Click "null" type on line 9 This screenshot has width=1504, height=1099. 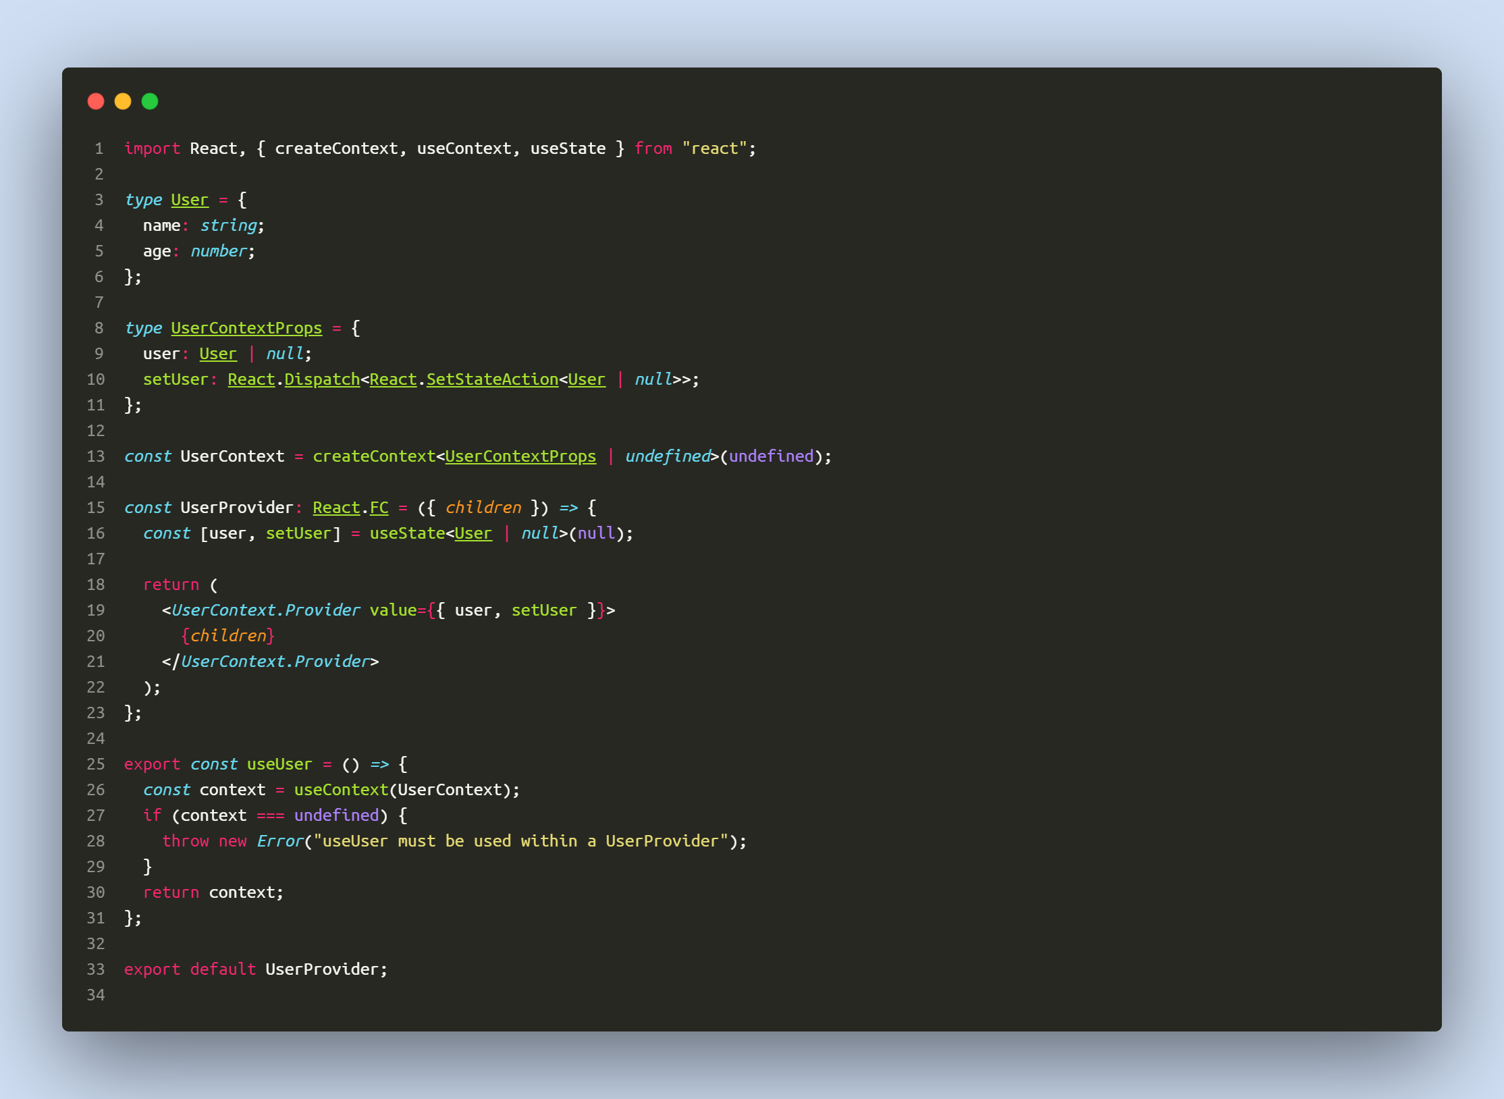pos(285,354)
